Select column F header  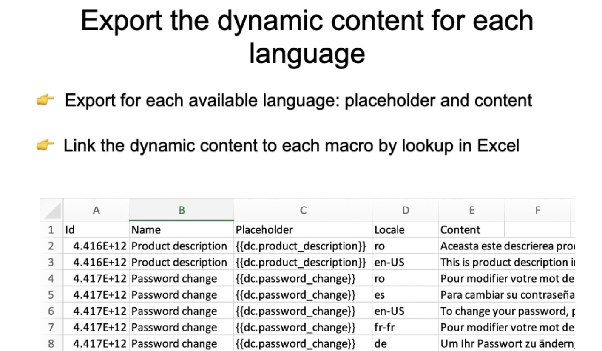pyautogui.click(x=537, y=210)
